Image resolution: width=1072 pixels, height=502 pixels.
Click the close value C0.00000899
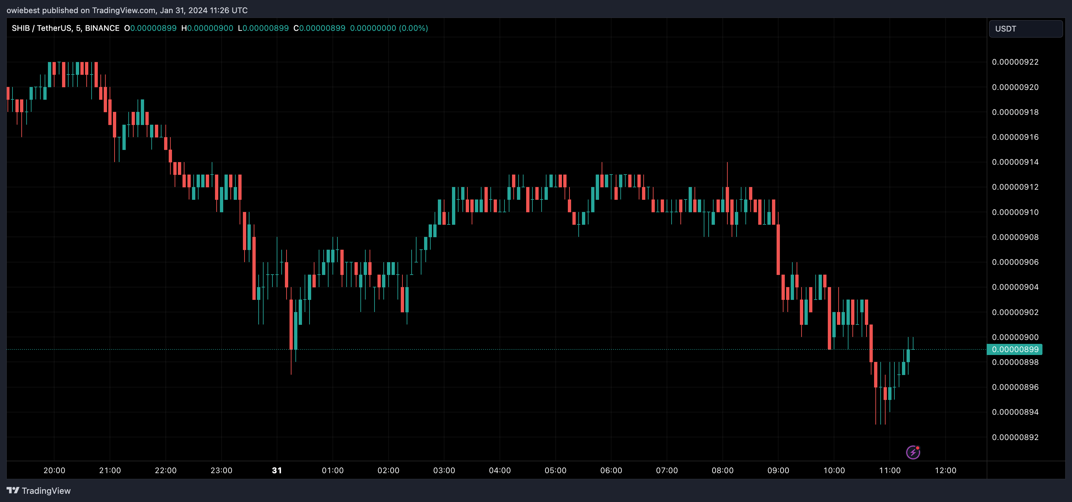tap(319, 28)
